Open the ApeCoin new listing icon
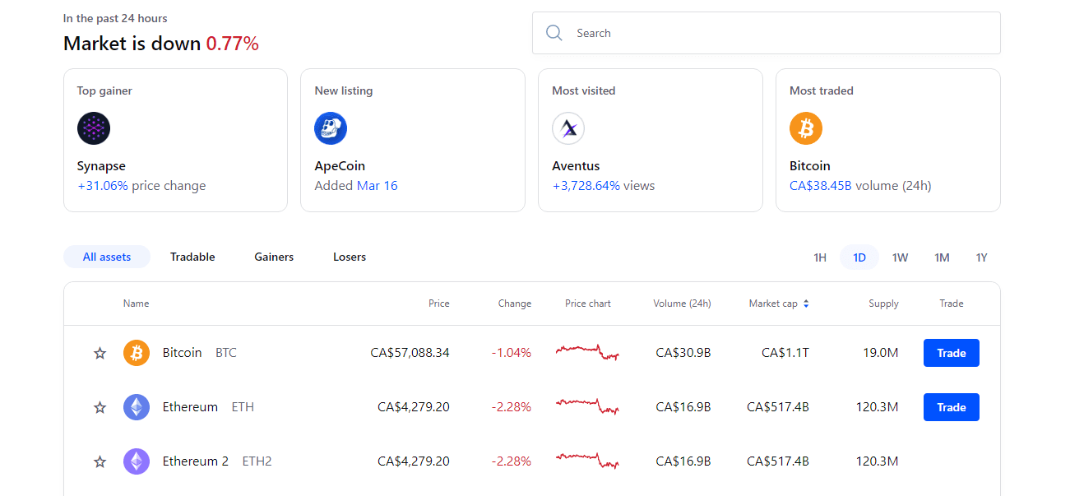1070x496 pixels. [331, 128]
